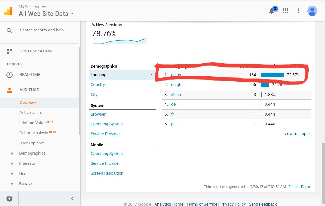Open the zh-cn language link

[x=176, y=95]
